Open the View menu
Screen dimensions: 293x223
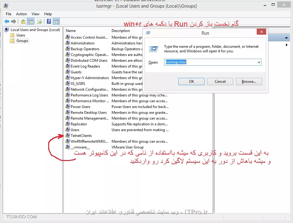[35, 14]
